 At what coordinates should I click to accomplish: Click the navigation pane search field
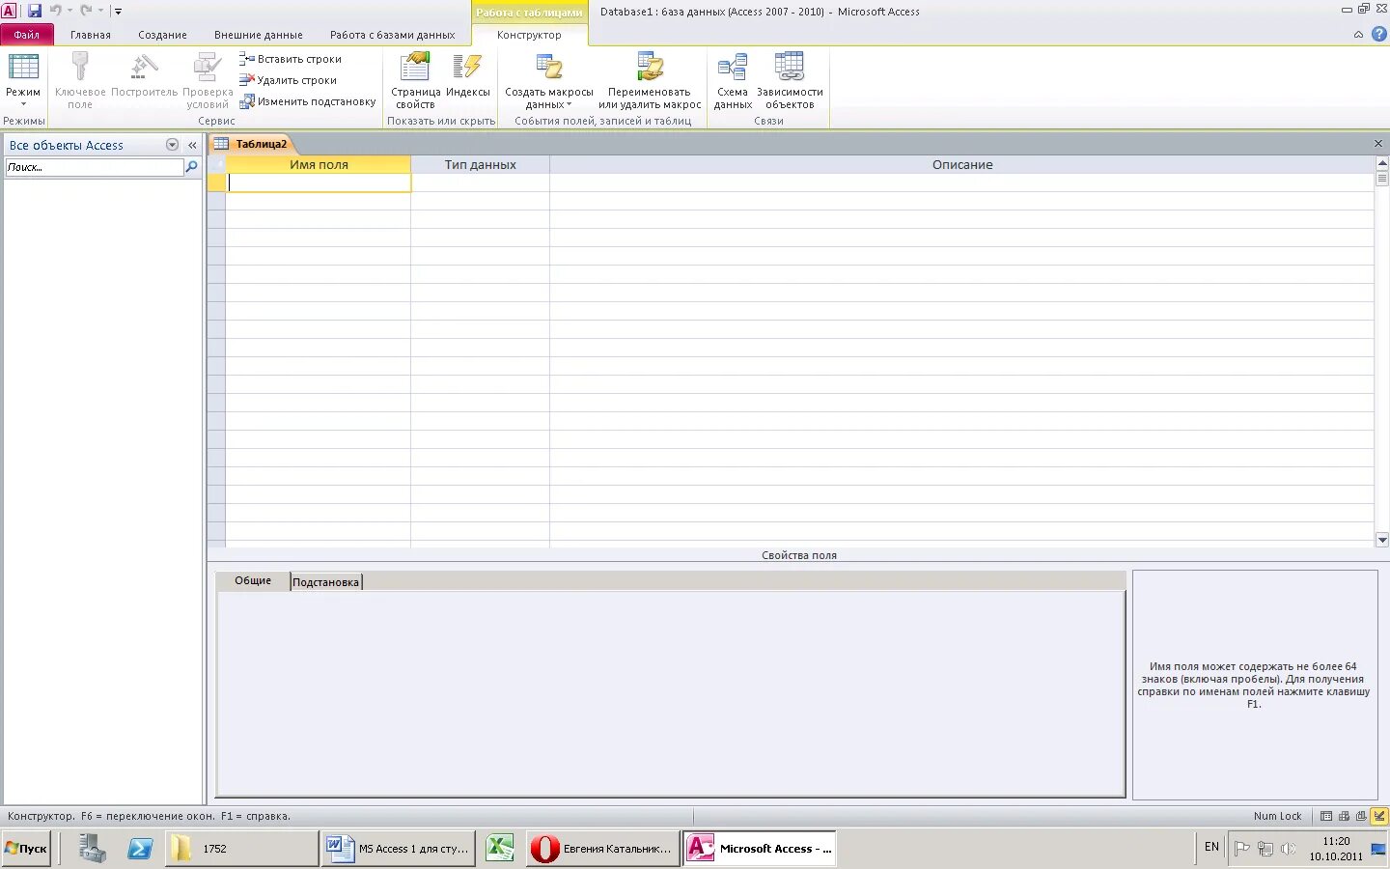94,167
